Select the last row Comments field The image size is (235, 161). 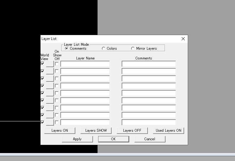click(149, 122)
